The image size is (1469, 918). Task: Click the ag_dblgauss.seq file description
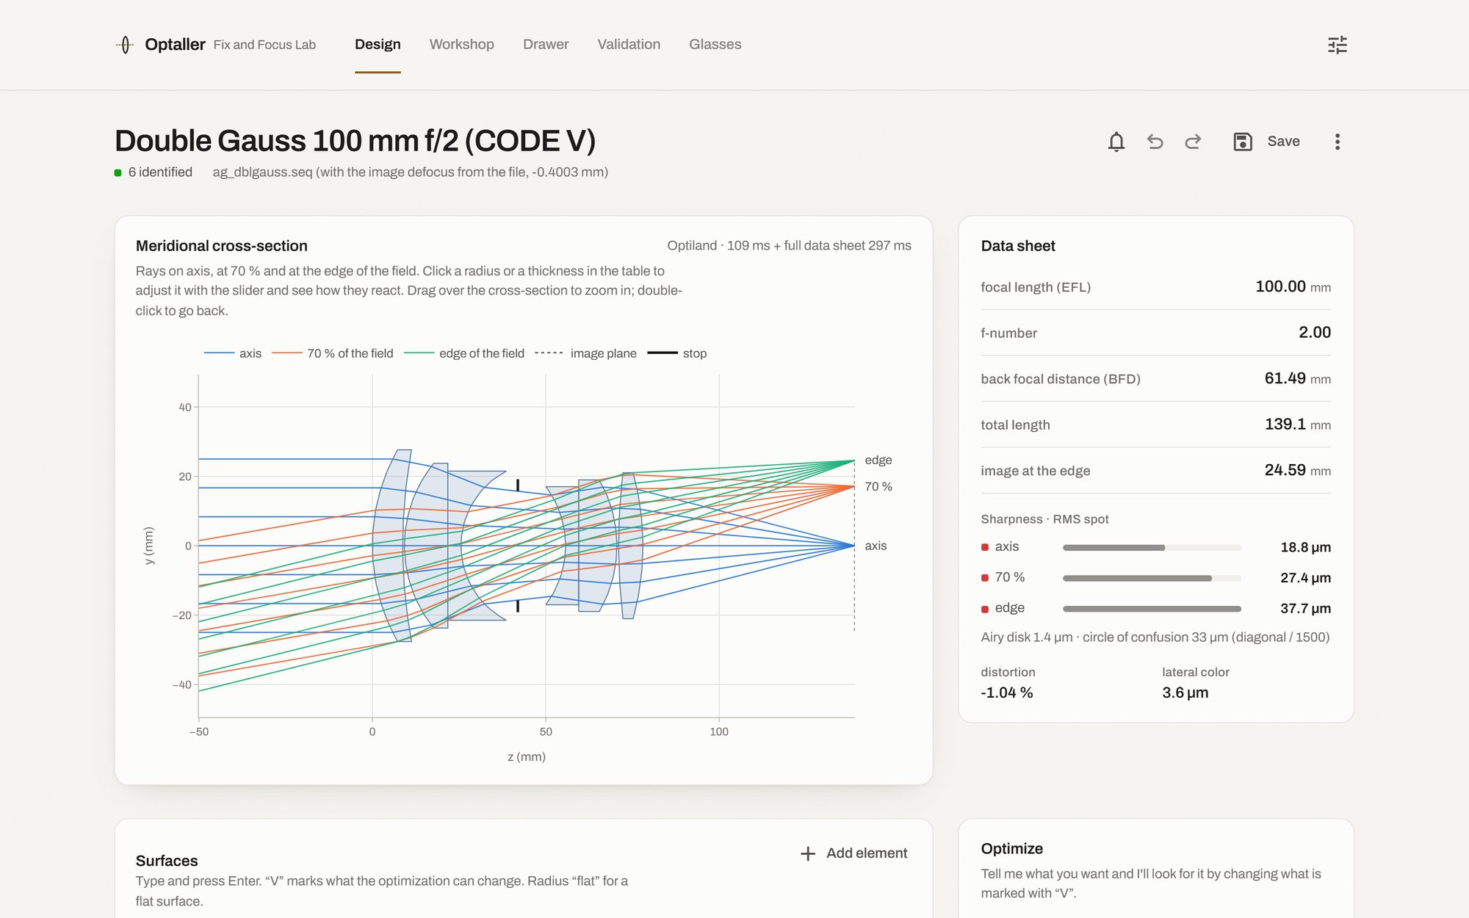coord(411,172)
